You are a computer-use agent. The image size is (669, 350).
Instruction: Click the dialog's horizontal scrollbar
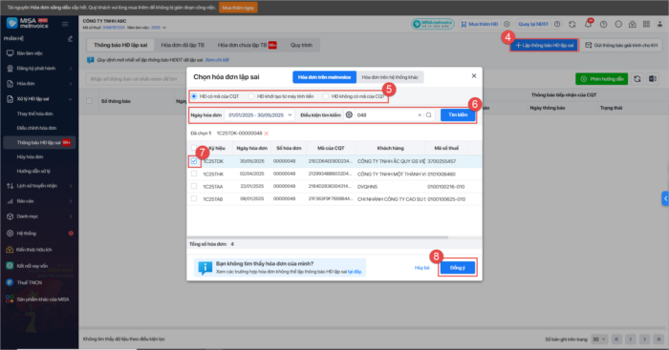pos(318,237)
